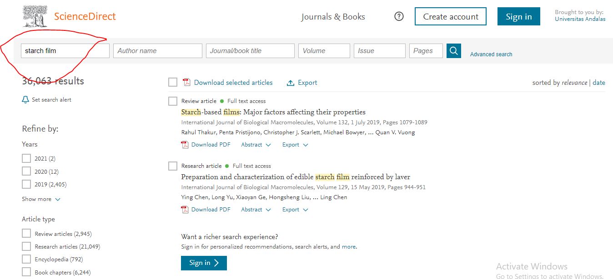Click PDF icon for edible starch film article
The height and width of the screenshot is (279, 613).
coord(185,210)
